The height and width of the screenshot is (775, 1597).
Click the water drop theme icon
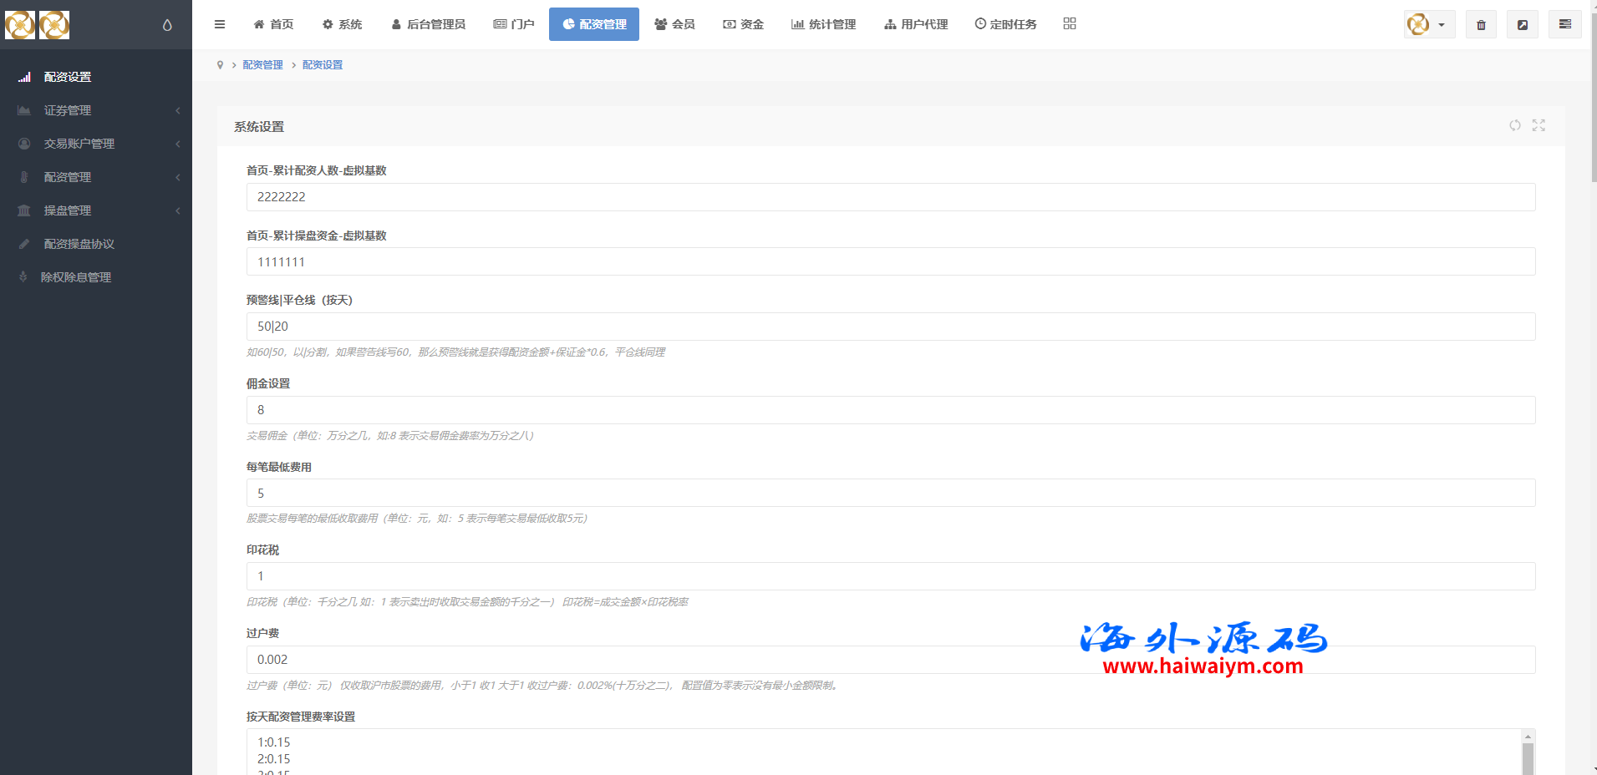pos(167,25)
